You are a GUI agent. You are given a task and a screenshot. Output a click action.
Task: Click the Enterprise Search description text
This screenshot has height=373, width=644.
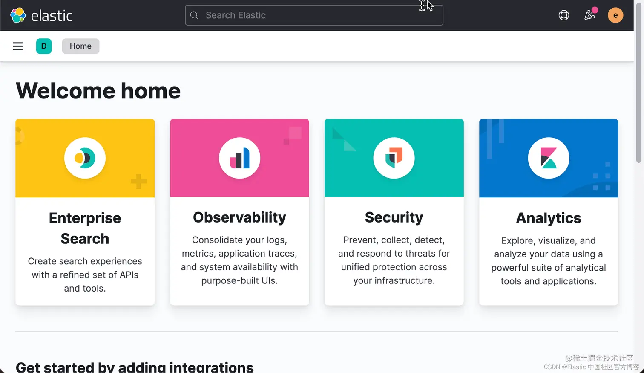click(85, 275)
